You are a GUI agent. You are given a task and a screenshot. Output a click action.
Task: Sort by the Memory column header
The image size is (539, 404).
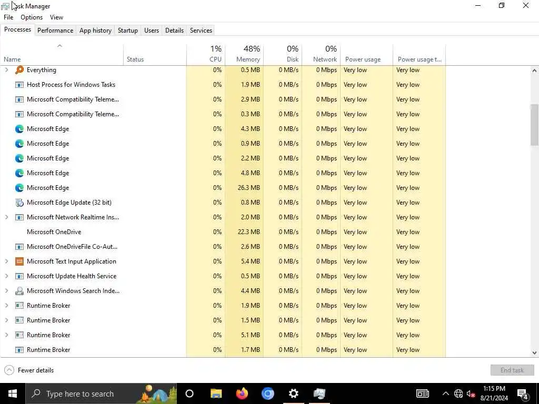coord(244,55)
